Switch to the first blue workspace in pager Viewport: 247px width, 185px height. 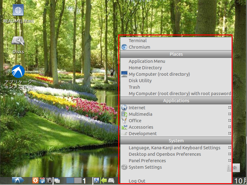pyautogui.click(x=70, y=180)
